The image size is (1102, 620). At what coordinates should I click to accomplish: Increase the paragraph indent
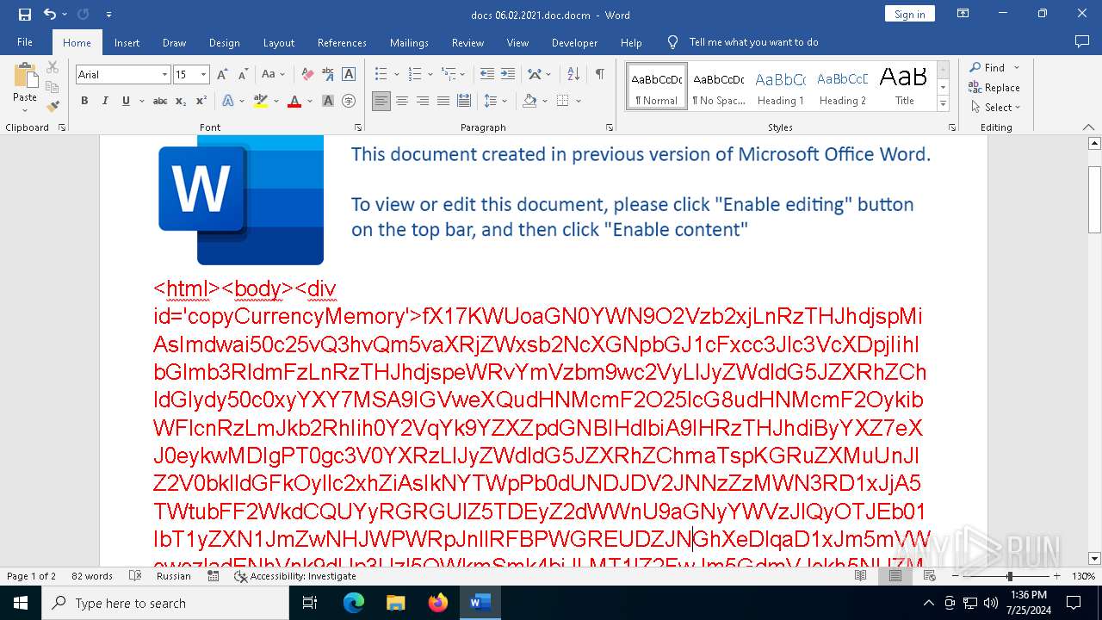[x=508, y=75]
